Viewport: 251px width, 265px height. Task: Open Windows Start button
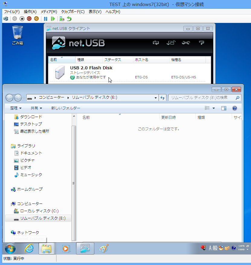click(x=10, y=248)
